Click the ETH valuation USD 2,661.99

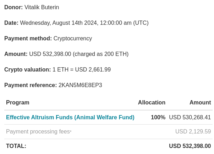94,70
